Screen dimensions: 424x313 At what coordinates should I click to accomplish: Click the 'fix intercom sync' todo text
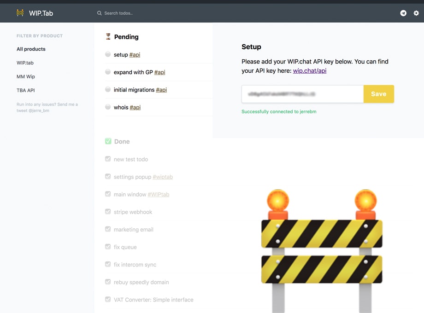[x=135, y=265]
